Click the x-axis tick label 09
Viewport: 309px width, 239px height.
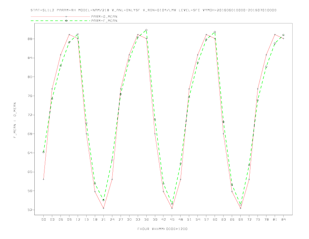point(69,219)
